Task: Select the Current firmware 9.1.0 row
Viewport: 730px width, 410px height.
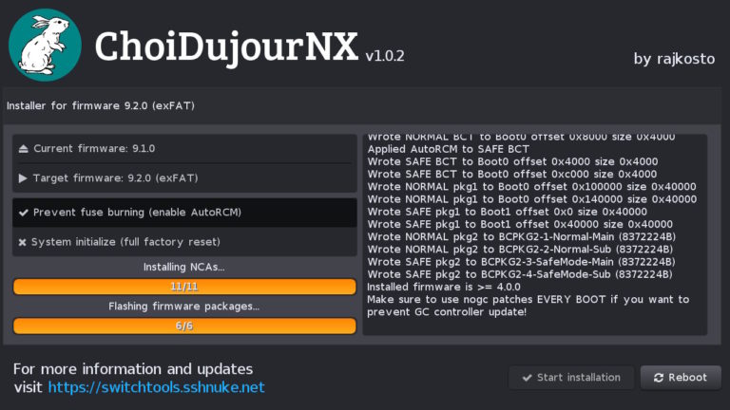Action: pyautogui.click(x=184, y=149)
